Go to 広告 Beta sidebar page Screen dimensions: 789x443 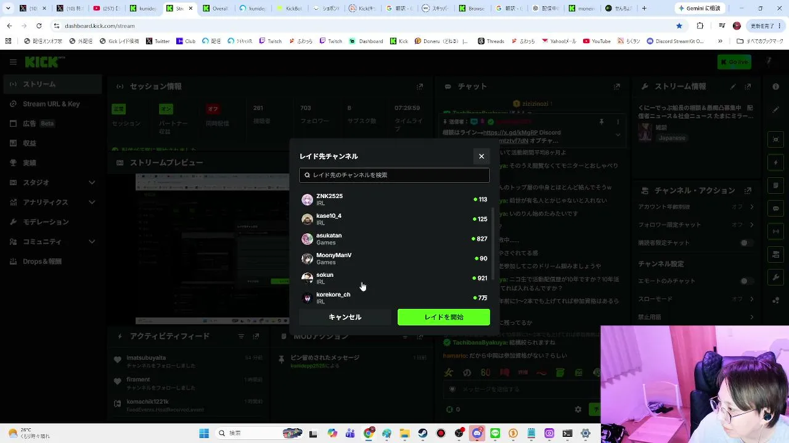(52, 124)
